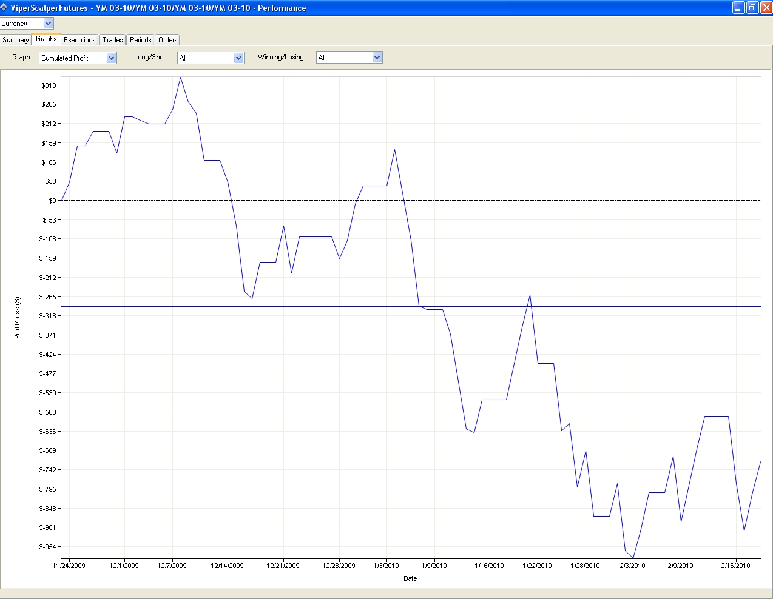Click the 2/9/2010 date label

[x=680, y=566]
